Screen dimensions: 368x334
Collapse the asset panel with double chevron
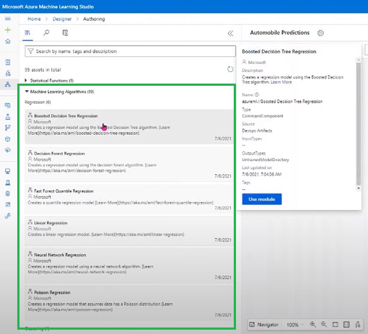click(x=230, y=33)
